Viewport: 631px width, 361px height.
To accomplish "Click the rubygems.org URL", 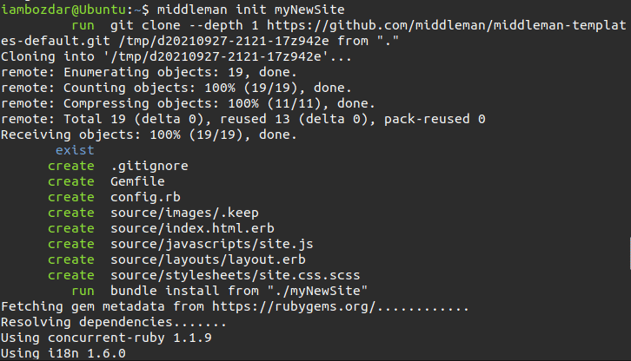I will pyautogui.click(x=294, y=306).
